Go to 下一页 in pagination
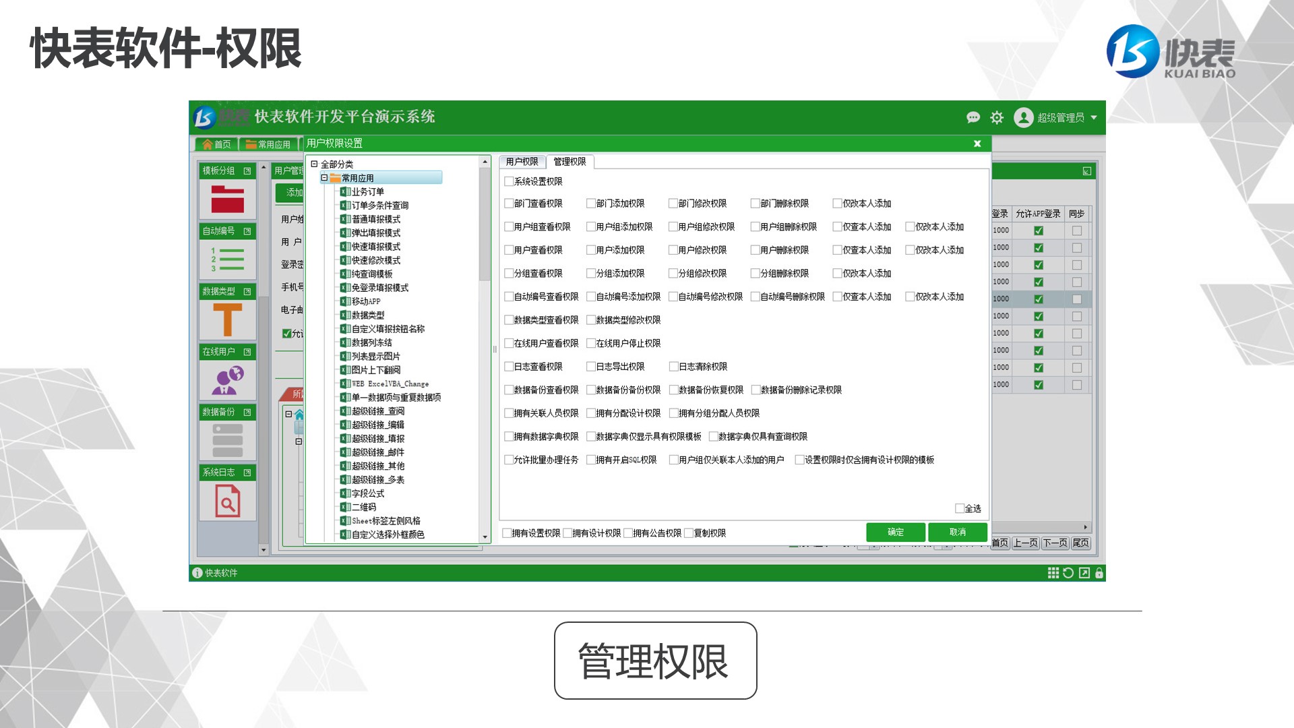The width and height of the screenshot is (1294, 728). tap(1055, 543)
